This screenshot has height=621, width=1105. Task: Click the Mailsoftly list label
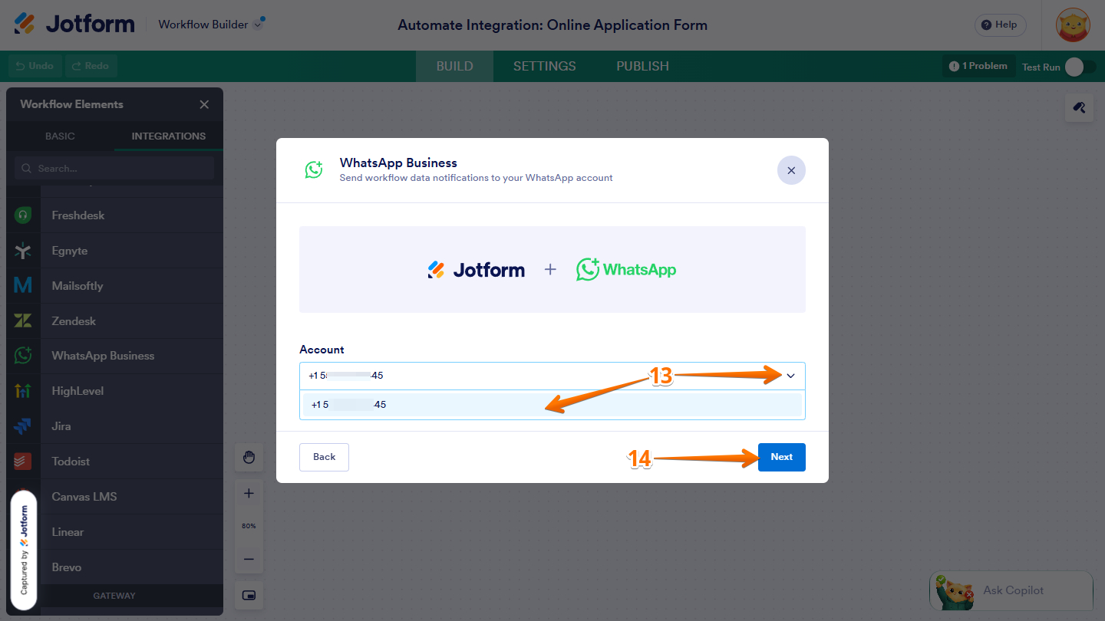[78, 286]
